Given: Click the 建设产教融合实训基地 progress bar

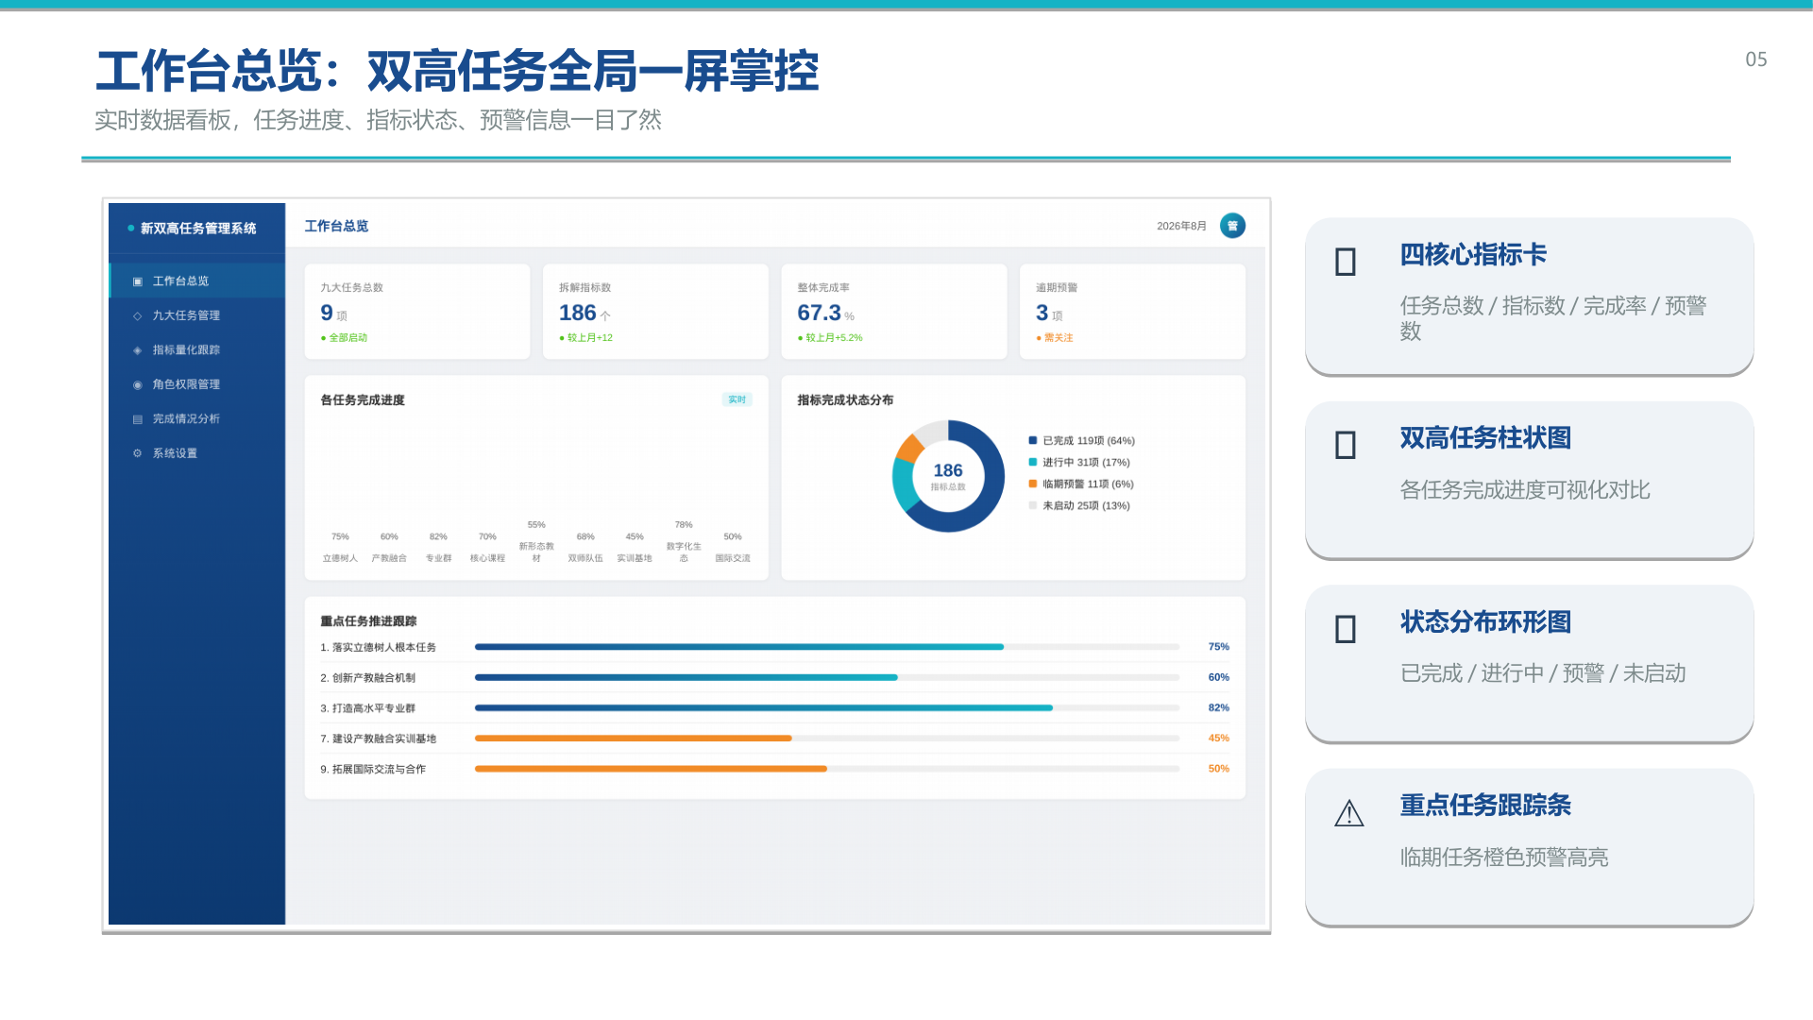Looking at the screenshot, I should click(827, 739).
